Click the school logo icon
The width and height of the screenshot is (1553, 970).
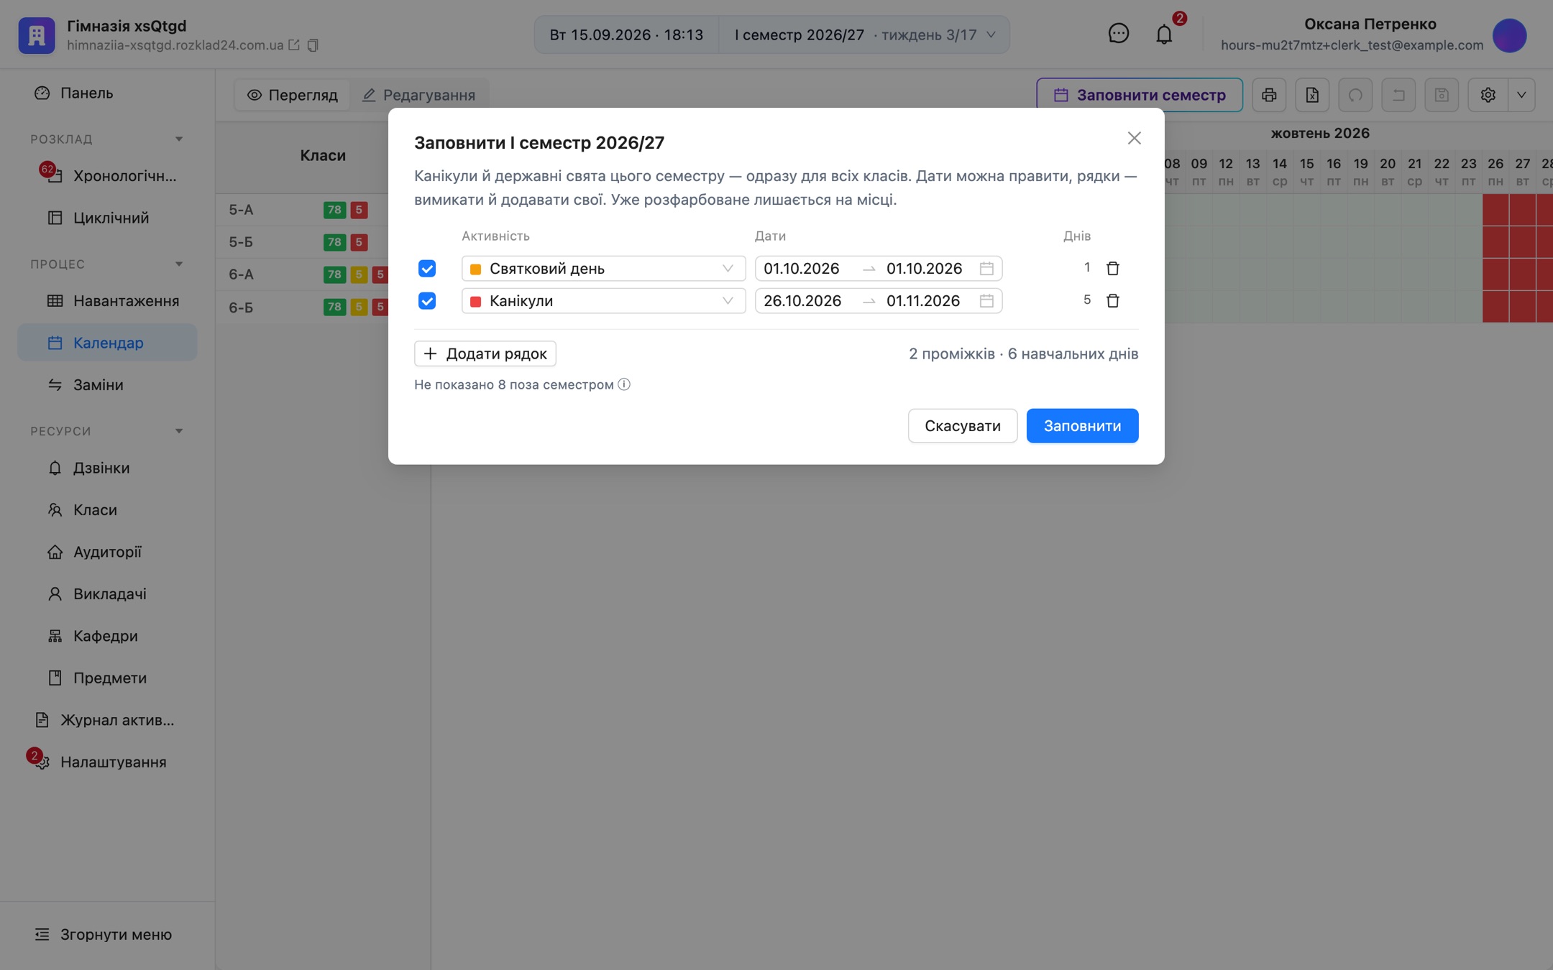(x=37, y=35)
